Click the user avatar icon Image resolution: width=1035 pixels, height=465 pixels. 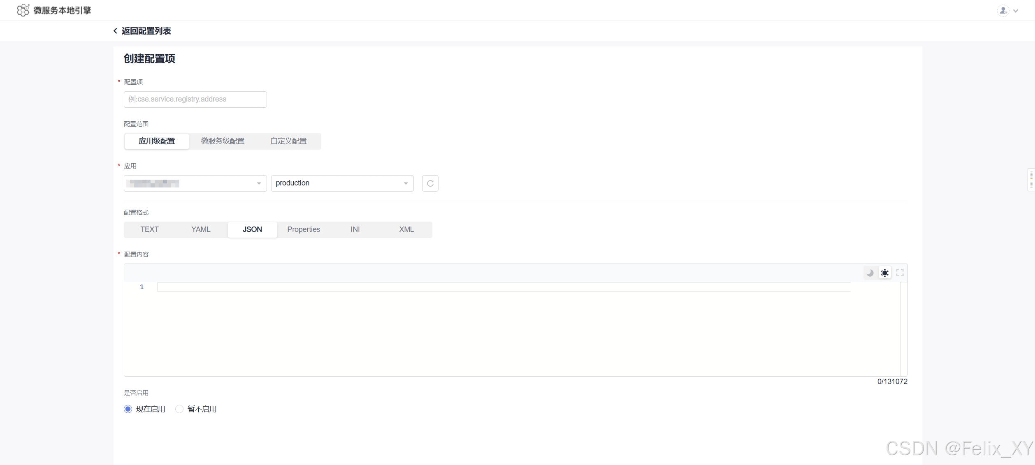(x=1003, y=11)
